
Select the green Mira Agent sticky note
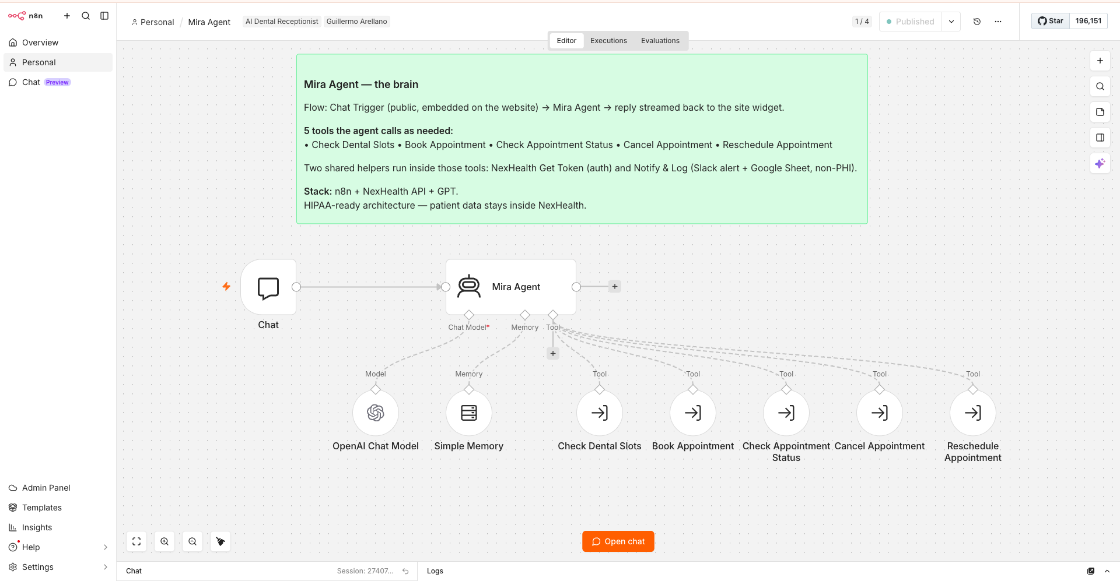tap(582, 139)
